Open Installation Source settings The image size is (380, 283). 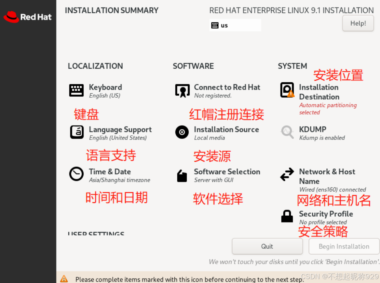pos(226,129)
